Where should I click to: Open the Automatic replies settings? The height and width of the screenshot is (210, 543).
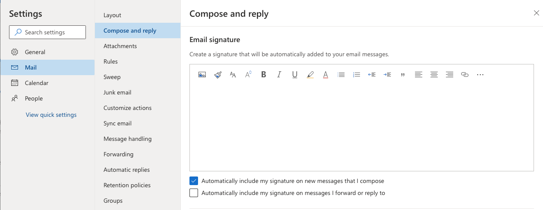tap(127, 170)
